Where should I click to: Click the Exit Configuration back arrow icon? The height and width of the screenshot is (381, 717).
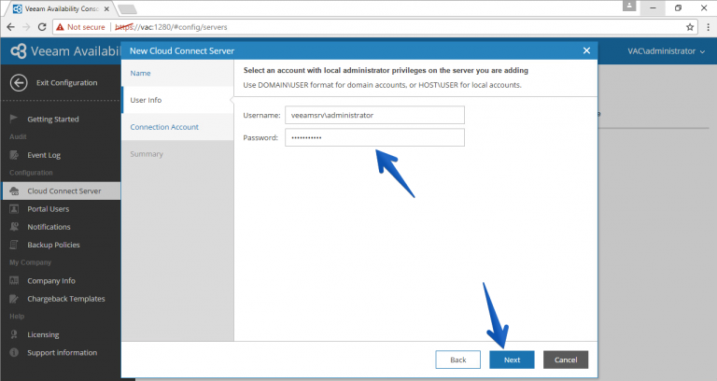pos(19,83)
